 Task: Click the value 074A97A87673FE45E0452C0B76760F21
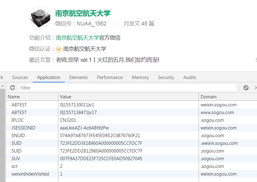click(100, 136)
